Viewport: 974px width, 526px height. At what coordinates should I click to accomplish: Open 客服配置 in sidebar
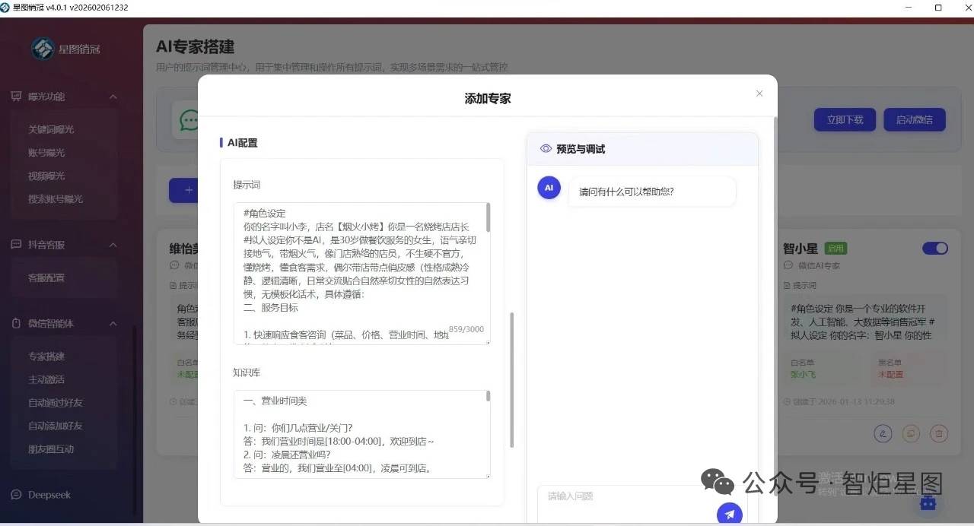click(46, 278)
